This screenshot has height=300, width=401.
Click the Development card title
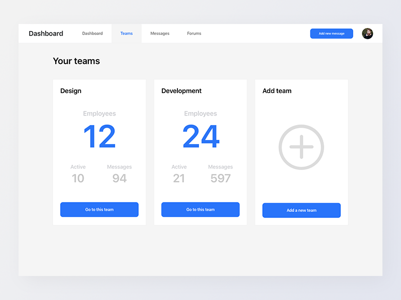(181, 91)
